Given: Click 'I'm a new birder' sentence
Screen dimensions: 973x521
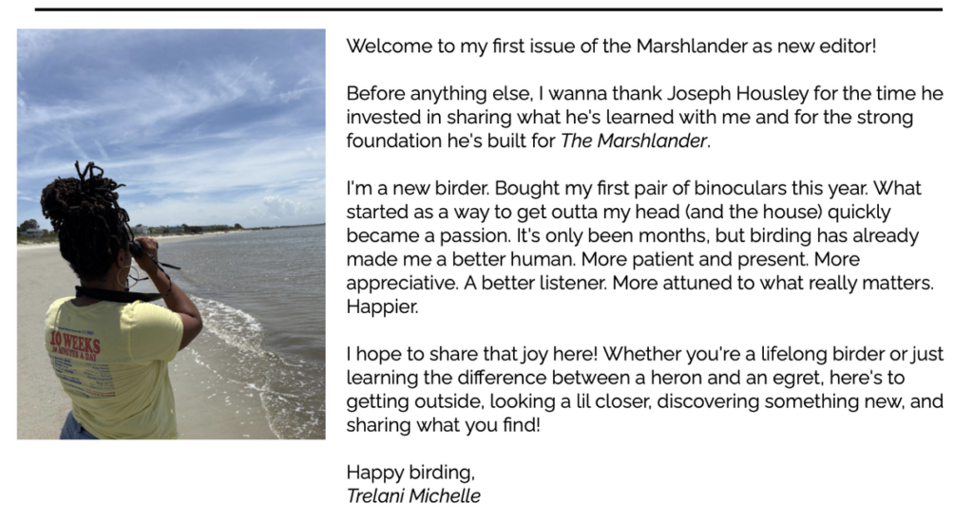Looking at the screenshot, I should point(418,188).
